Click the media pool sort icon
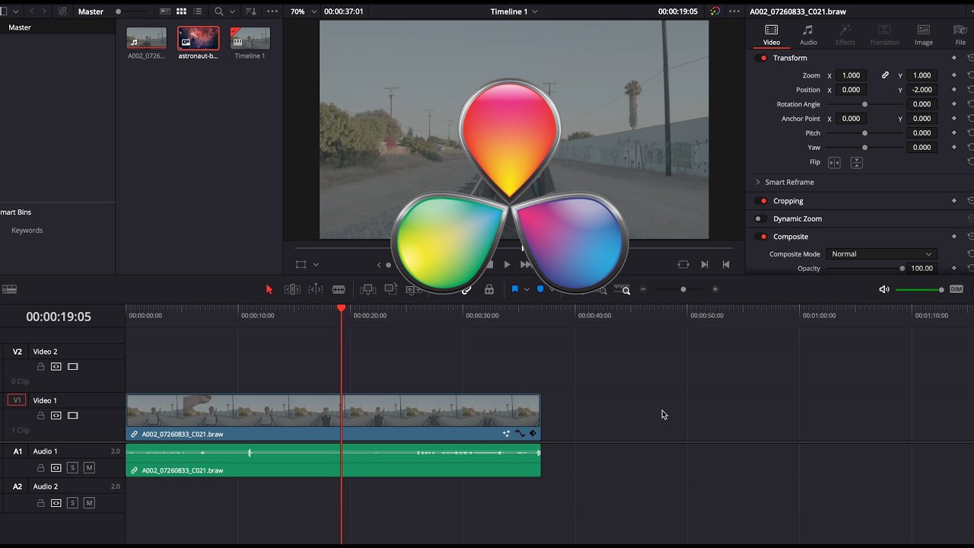Screen dimensions: 974x548 click(x=251, y=11)
